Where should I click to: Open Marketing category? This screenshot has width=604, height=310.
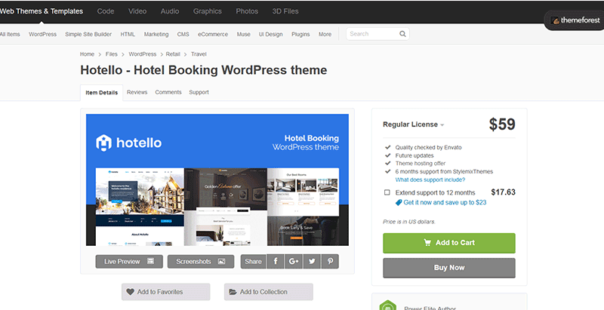(x=156, y=34)
